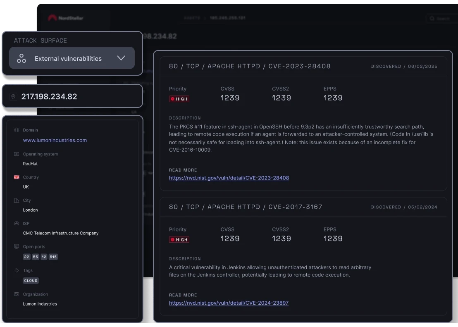
Task: Click the Tags label icon
Action: coord(17,270)
